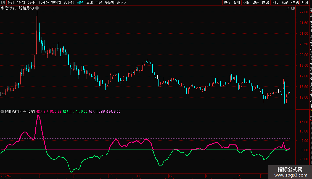Click the diamond marker icon above chart
312x179 pixels.
point(288,8)
